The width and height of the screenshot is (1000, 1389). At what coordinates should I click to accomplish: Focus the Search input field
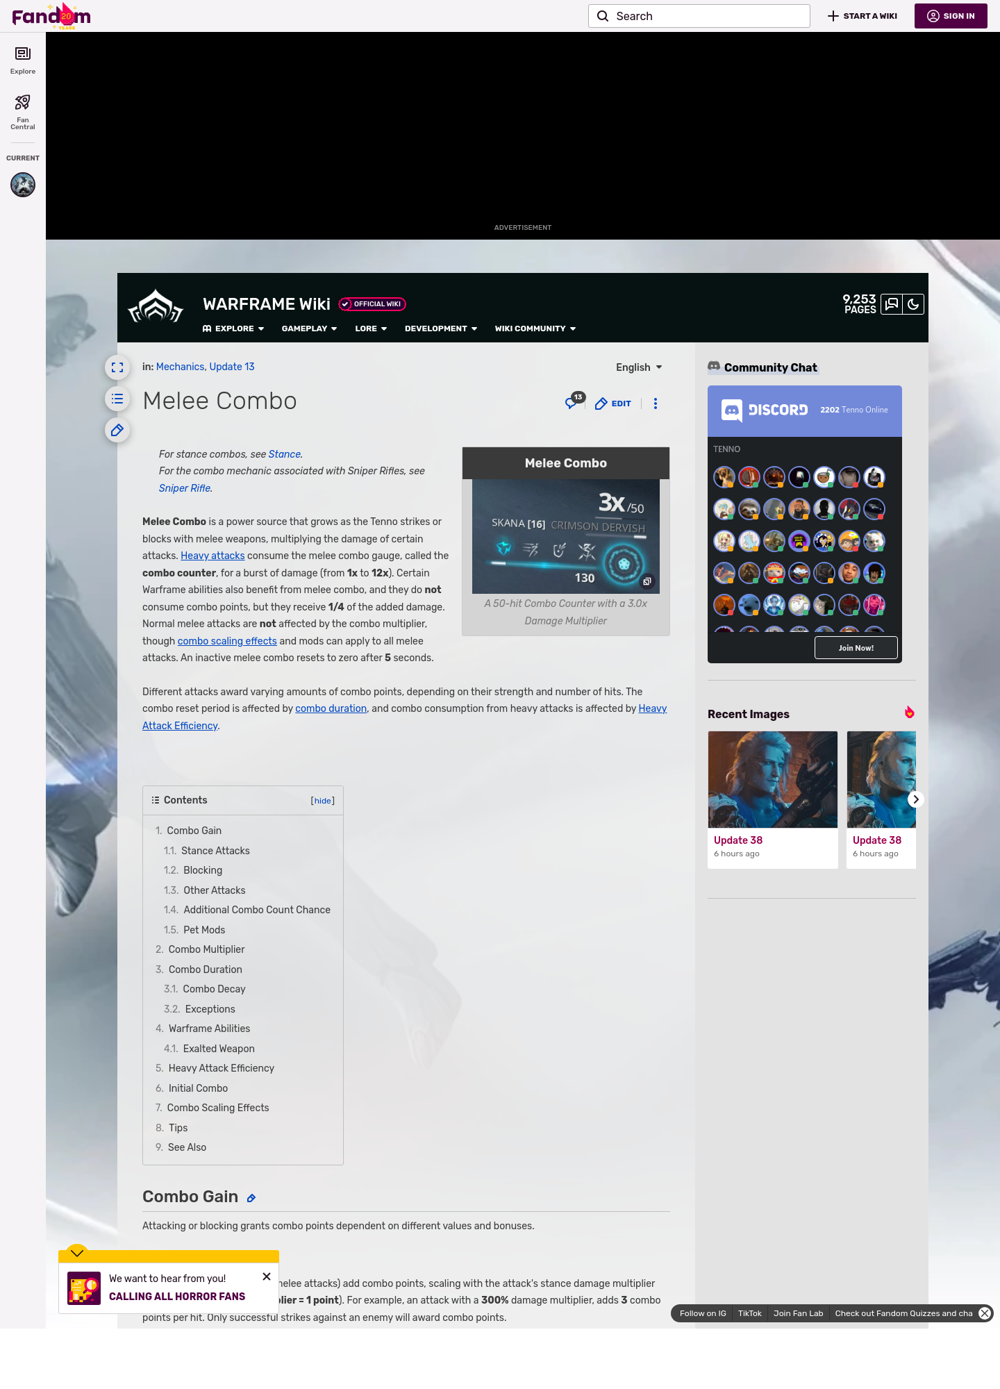pyautogui.click(x=699, y=16)
